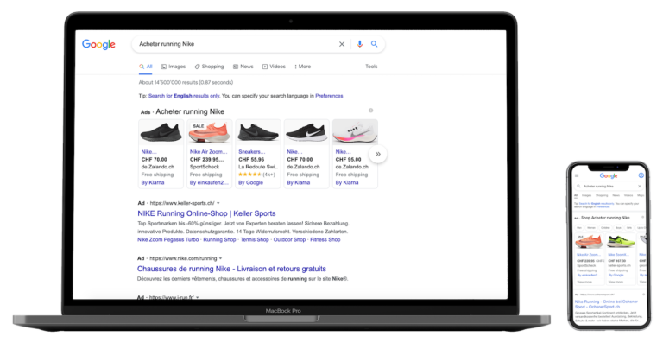Select the Boys filter chip on phone

pos(618,227)
